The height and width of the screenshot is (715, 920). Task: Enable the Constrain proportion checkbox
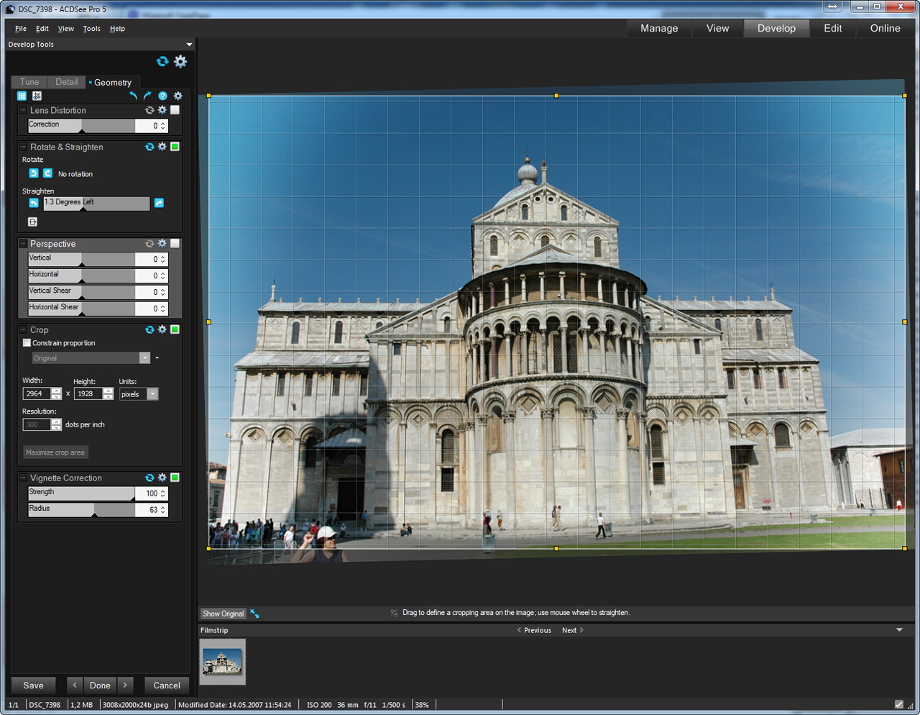(x=27, y=343)
